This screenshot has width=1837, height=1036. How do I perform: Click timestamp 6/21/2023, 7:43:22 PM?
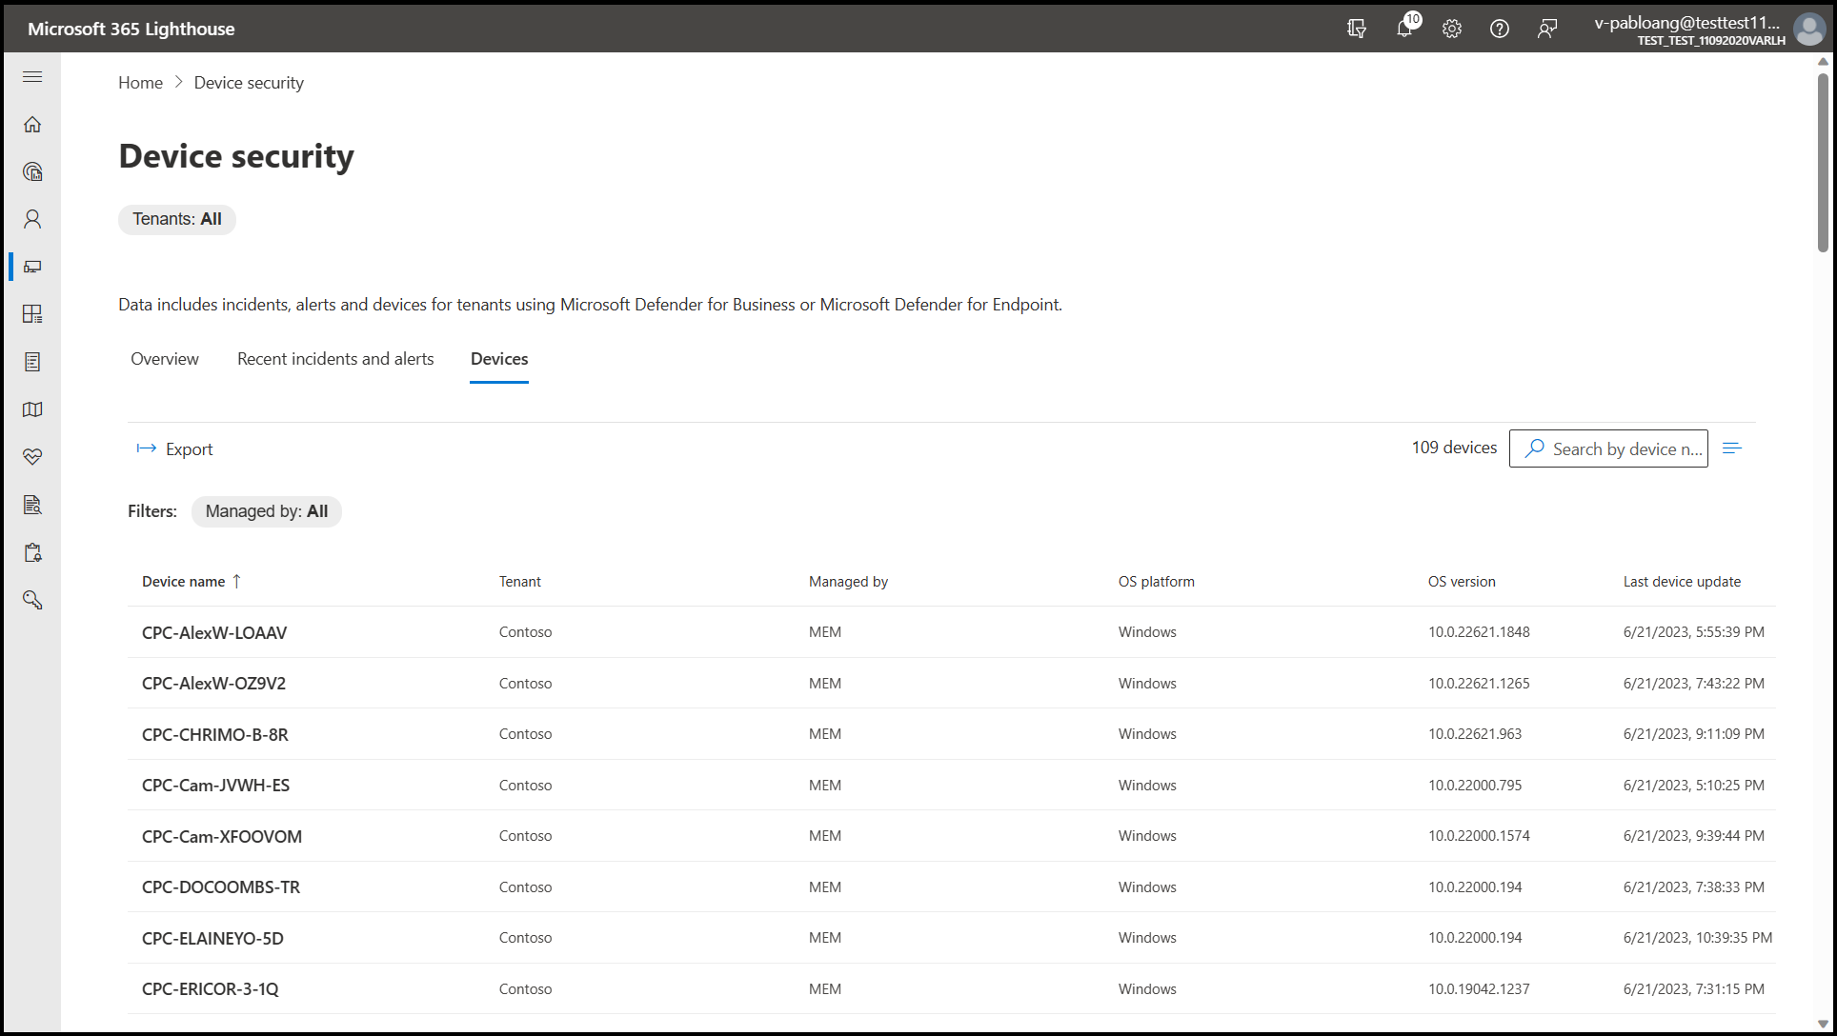point(1694,684)
